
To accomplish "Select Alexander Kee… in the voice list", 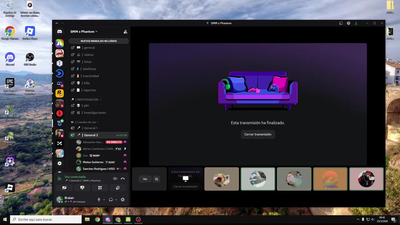I will pyautogui.click(x=102, y=142).
